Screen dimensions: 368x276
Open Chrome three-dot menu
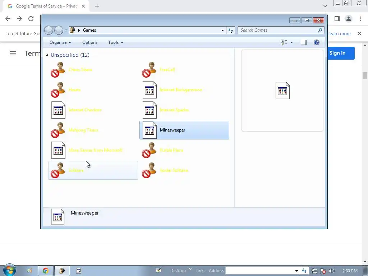coord(360,19)
